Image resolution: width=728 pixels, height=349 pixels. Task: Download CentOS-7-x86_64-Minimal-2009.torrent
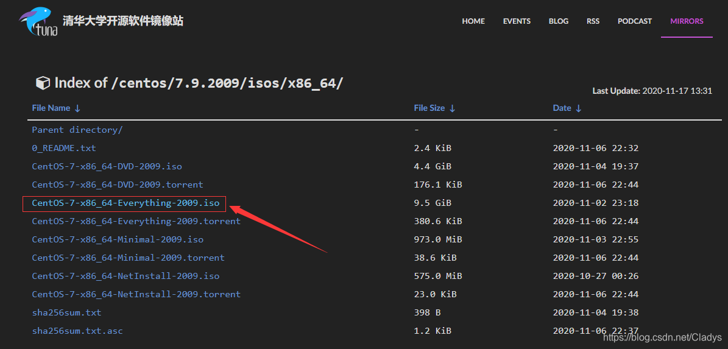pos(128,258)
